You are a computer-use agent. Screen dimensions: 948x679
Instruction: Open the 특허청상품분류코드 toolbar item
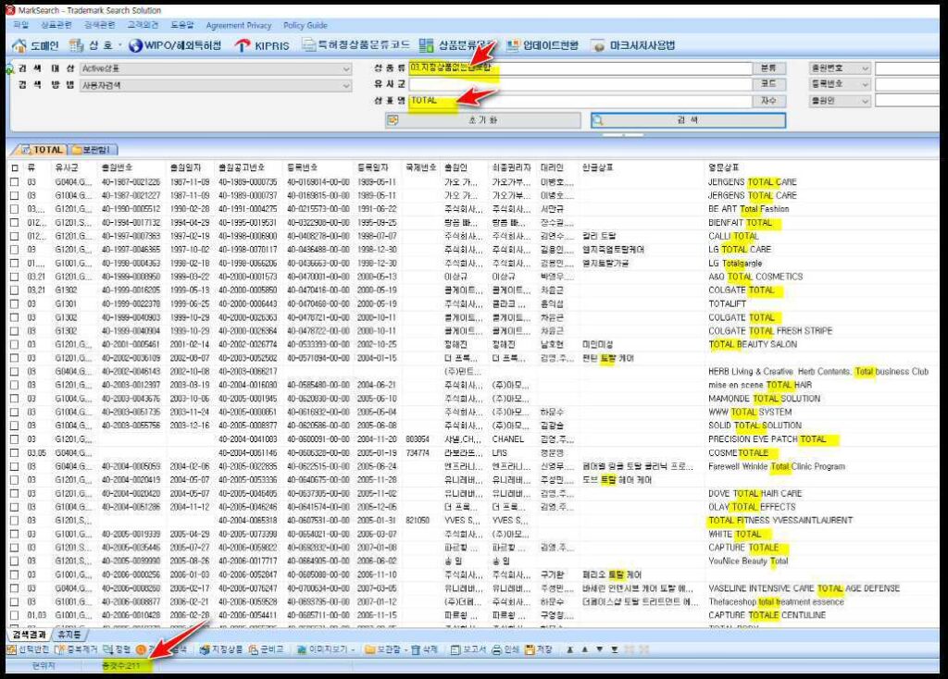click(x=355, y=45)
